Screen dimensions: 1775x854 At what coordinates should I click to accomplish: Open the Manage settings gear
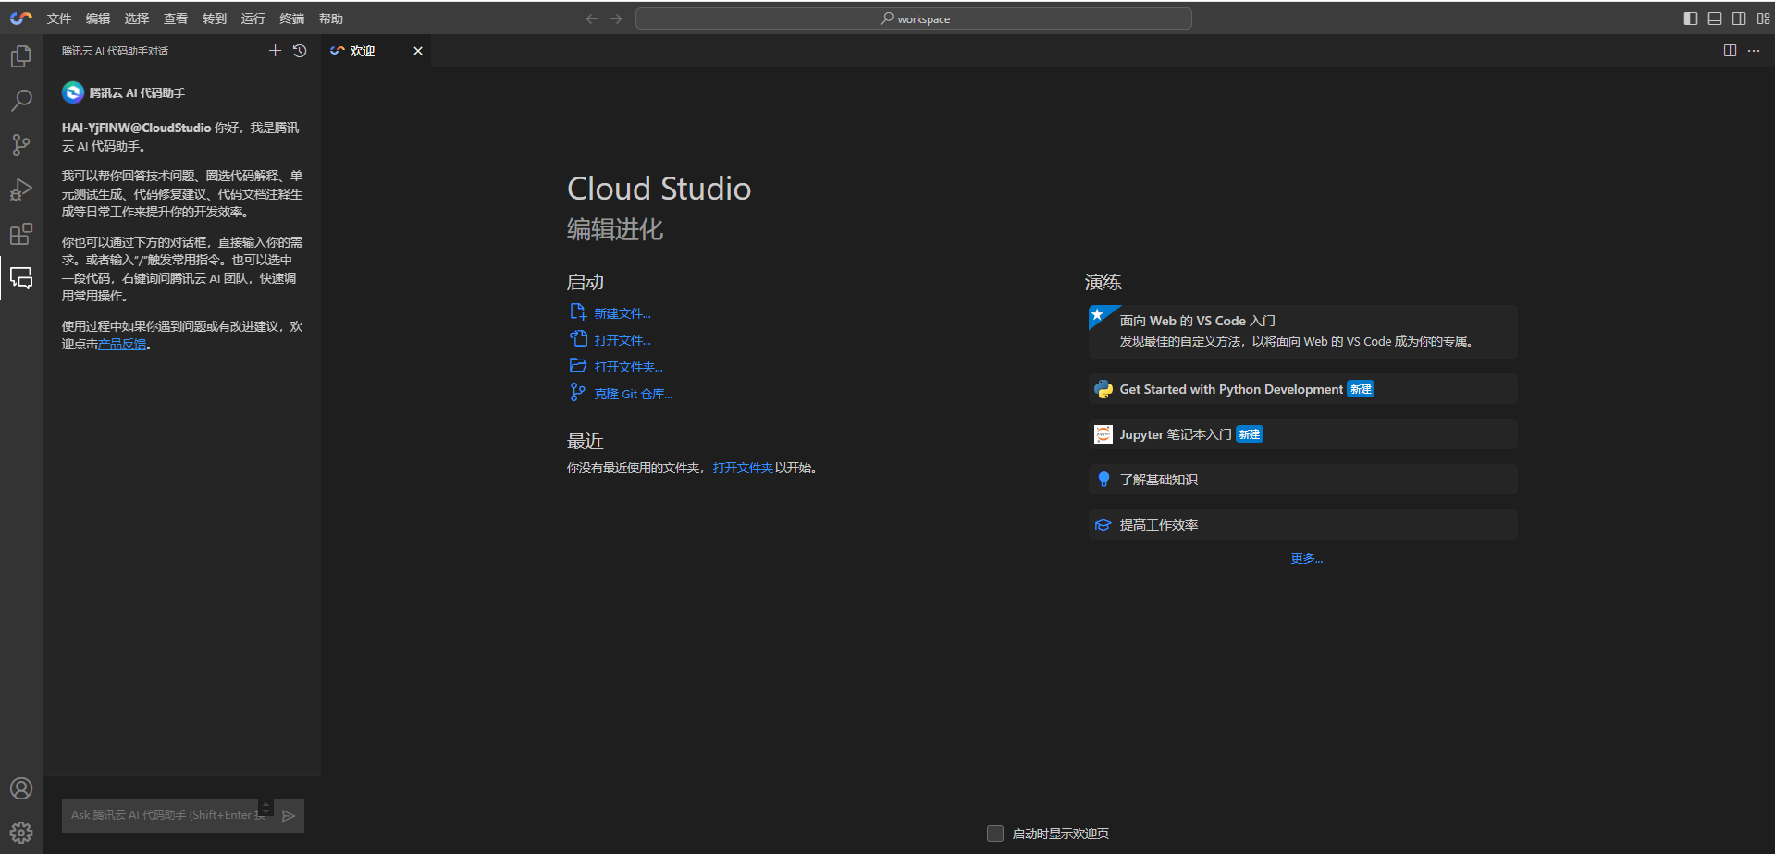[x=21, y=833]
